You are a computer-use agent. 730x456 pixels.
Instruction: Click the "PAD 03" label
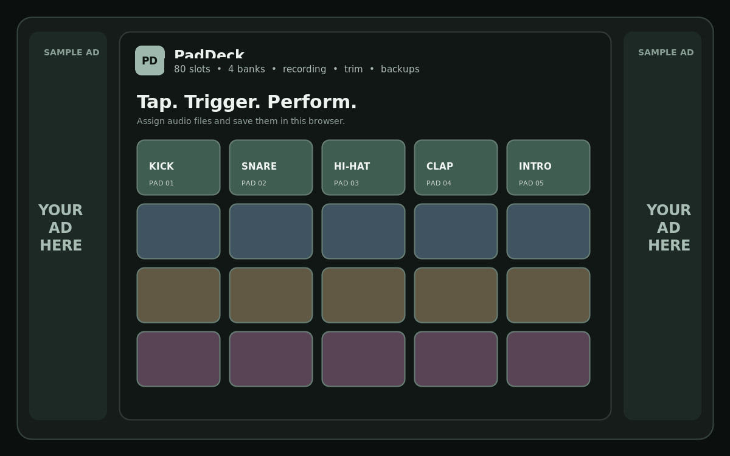pyautogui.click(x=346, y=183)
